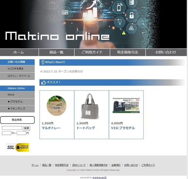Open the ご利用ガイド navigation tab
The image size is (188, 179).
click(x=92, y=52)
